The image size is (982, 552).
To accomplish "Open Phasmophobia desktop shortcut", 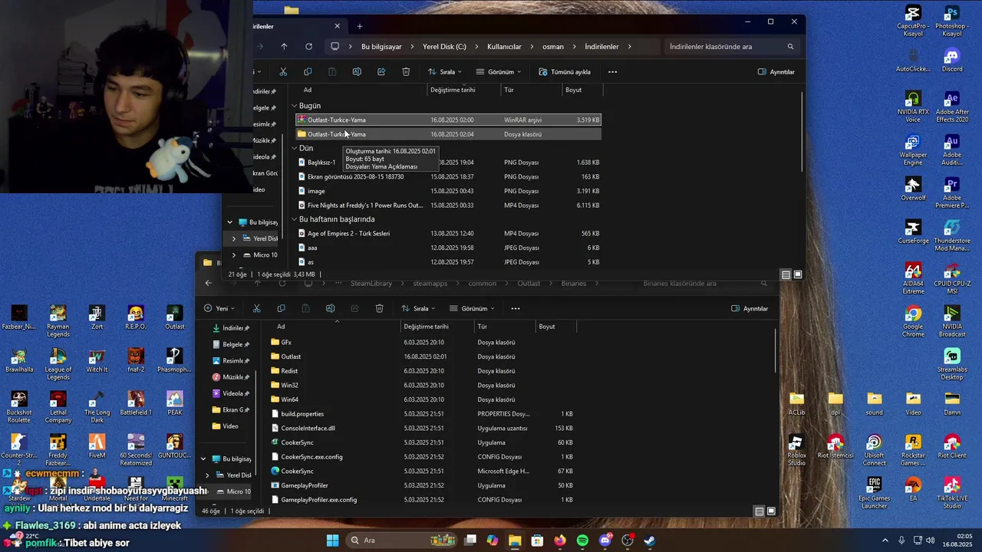I will pyautogui.click(x=174, y=361).
